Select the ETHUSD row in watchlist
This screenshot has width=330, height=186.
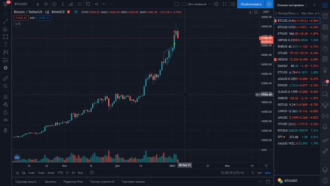point(297,34)
